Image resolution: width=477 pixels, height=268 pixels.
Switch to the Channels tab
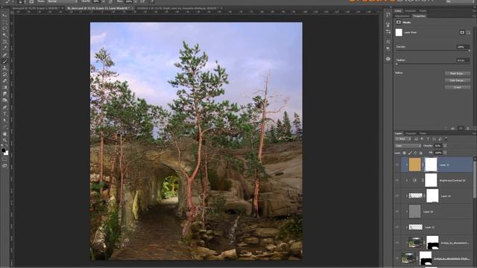tap(411, 133)
